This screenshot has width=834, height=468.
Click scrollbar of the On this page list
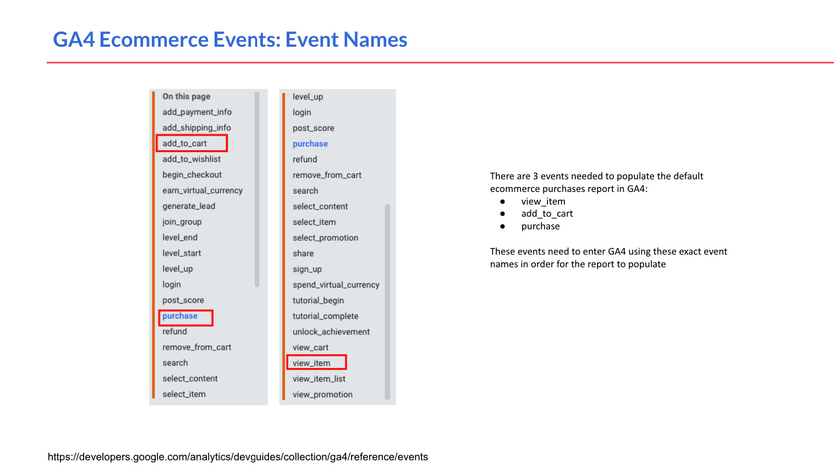coord(257,190)
